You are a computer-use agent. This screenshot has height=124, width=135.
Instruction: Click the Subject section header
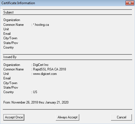point(8,12)
